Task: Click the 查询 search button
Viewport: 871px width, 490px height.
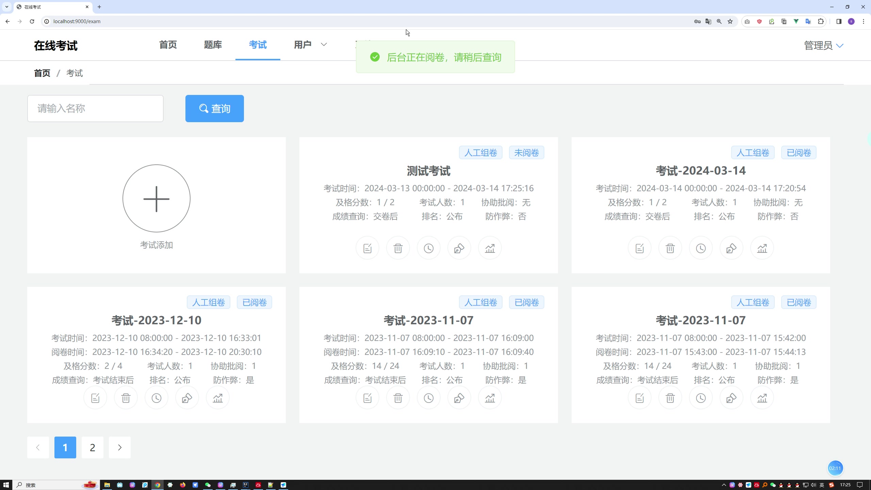Action: pyautogui.click(x=215, y=109)
